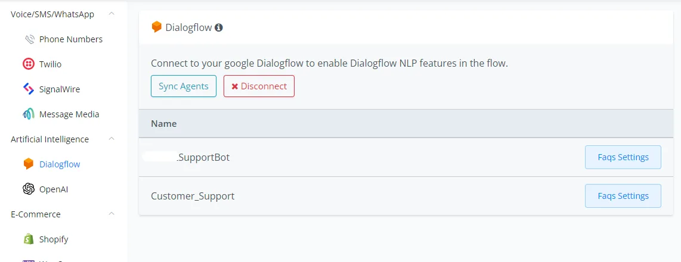Select the Twilio logo icon

coord(28,64)
